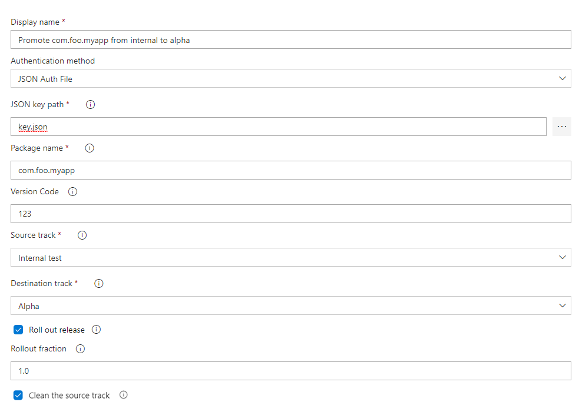Expand the Source track dropdown
The image size is (579, 415).
tap(290, 258)
